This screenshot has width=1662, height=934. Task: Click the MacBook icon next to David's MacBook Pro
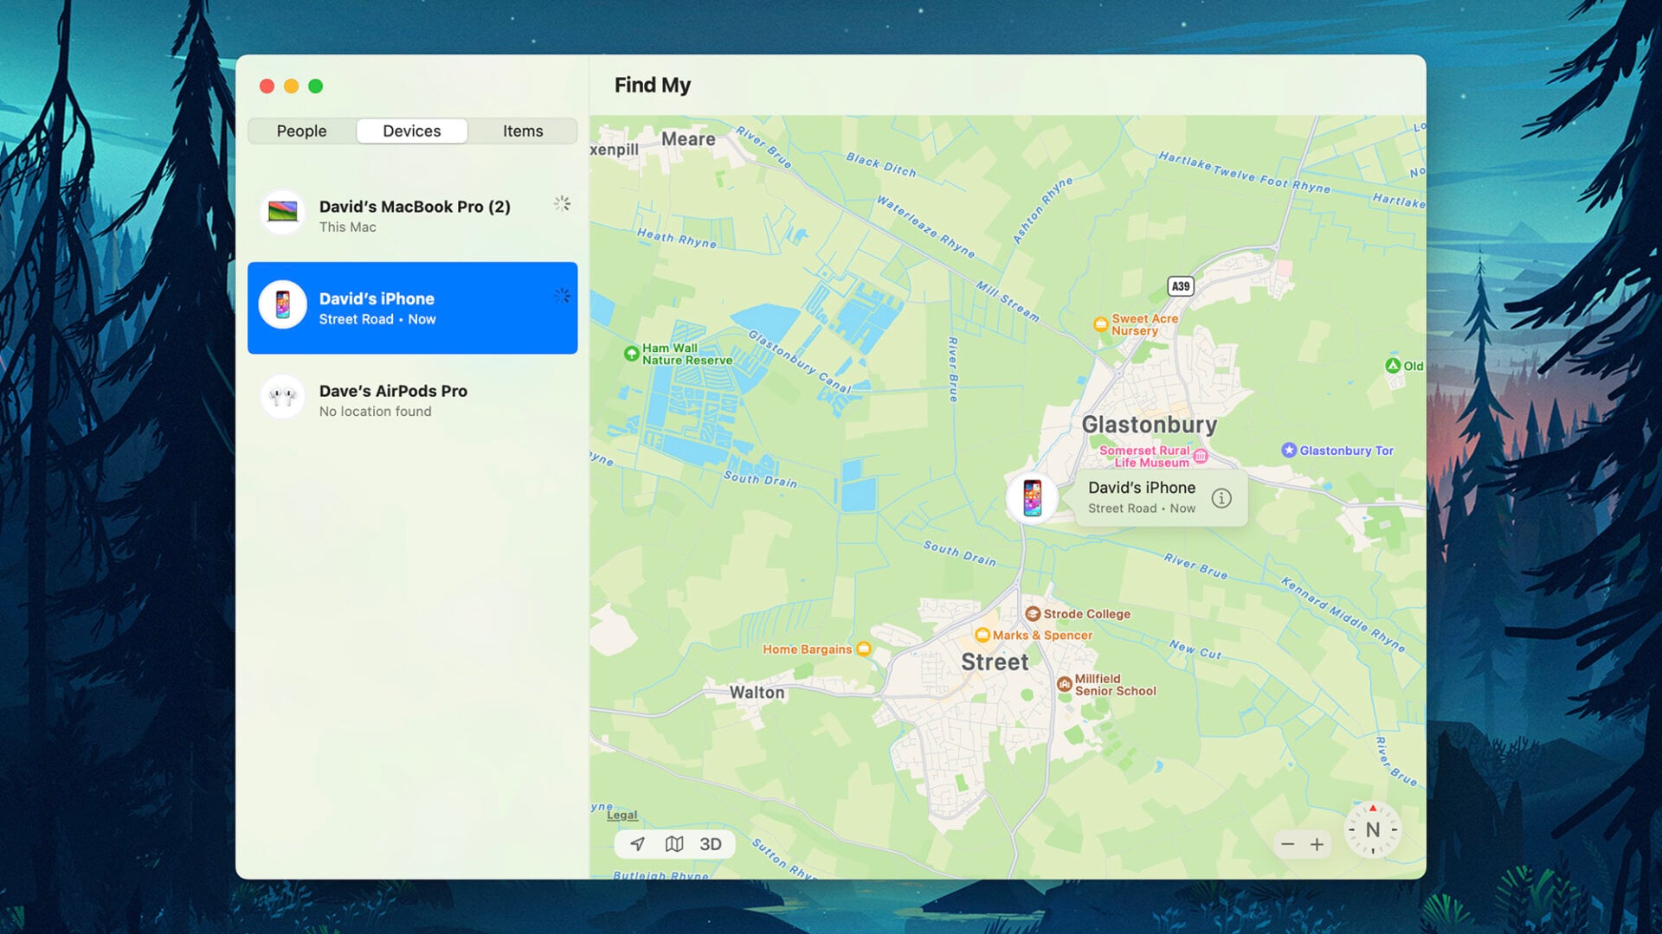tap(282, 212)
